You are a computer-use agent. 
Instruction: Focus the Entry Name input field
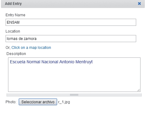pyautogui.click(x=71, y=22)
